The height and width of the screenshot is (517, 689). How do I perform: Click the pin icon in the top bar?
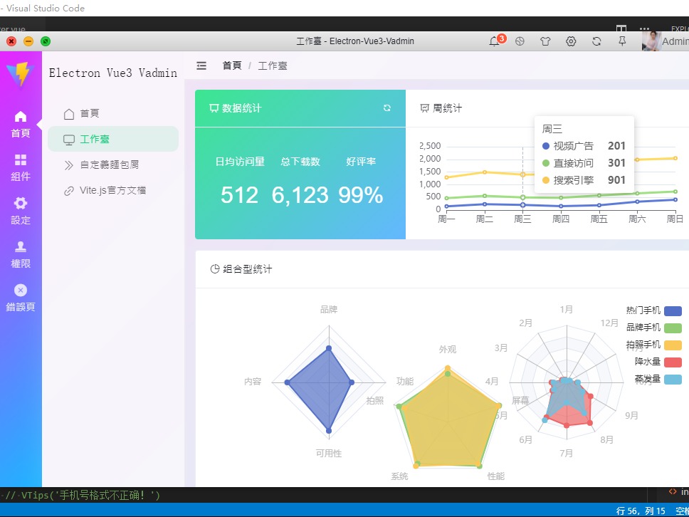click(622, 41)
